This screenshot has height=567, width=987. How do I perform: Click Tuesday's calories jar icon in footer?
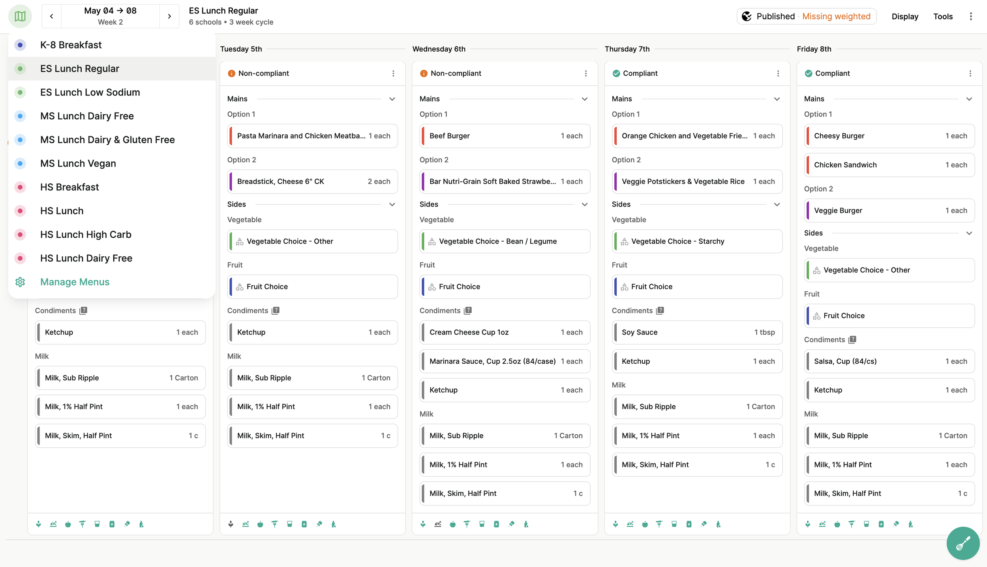coord(304,524)
